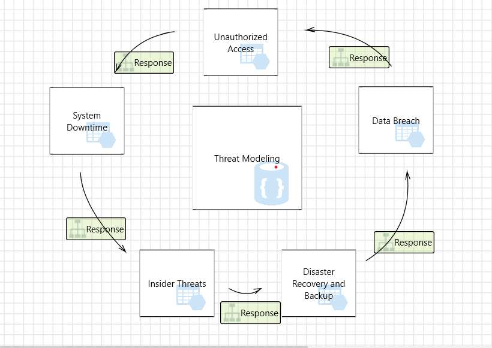Click the database cylinder icon in Threat Modeling
Image resolution: width=492 pixels, height=348 pixels.
click(x=271, y=184)
